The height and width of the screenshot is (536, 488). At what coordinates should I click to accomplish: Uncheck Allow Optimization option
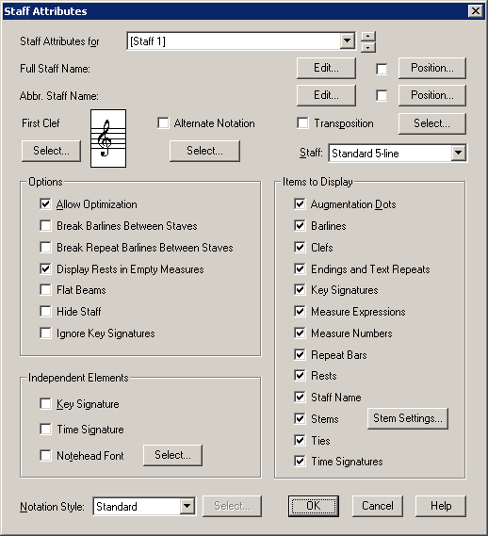pyautogui.click(x=45, y=204)
